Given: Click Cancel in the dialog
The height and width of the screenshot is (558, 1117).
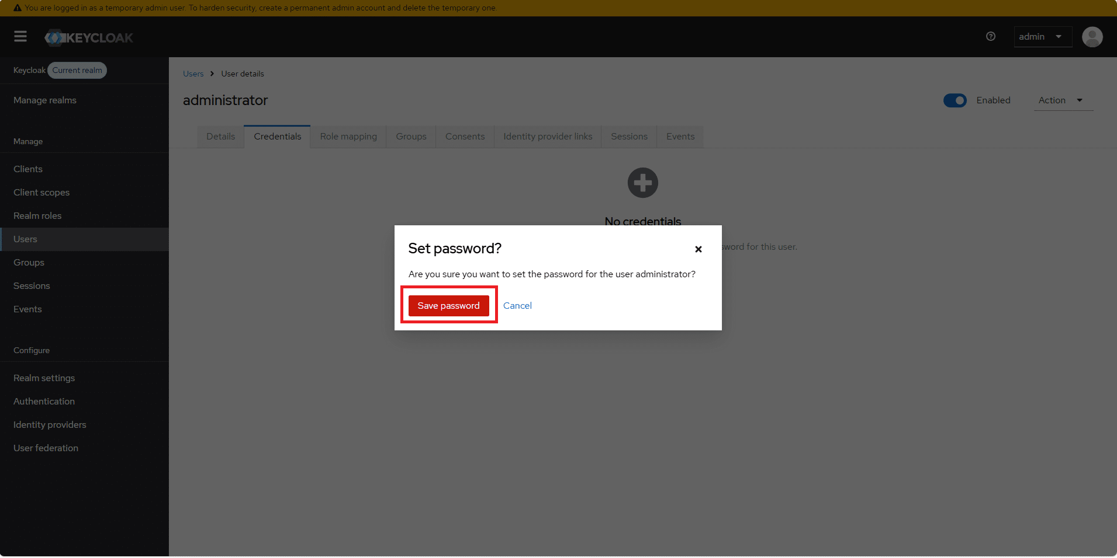Looking at the screenshot, I should pos(517,306).
